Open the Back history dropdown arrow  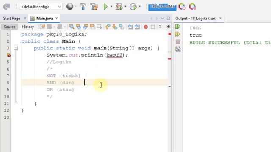click(54, 27)
